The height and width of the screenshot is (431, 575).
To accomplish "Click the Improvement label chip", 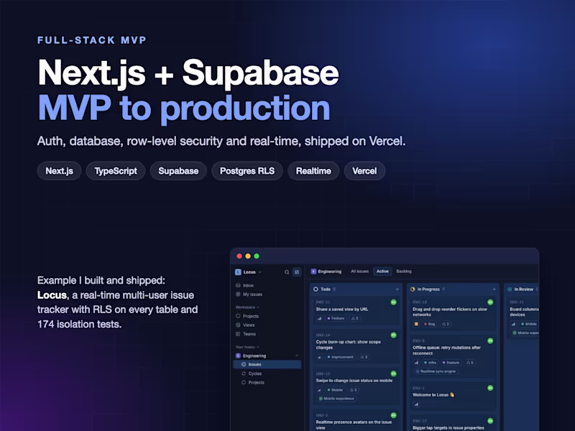I will pos(340,357).
